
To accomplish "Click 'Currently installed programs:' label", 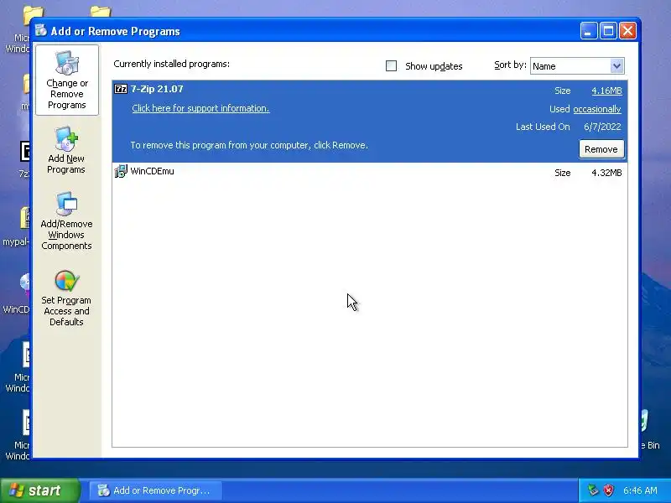I will click(172, 64).
